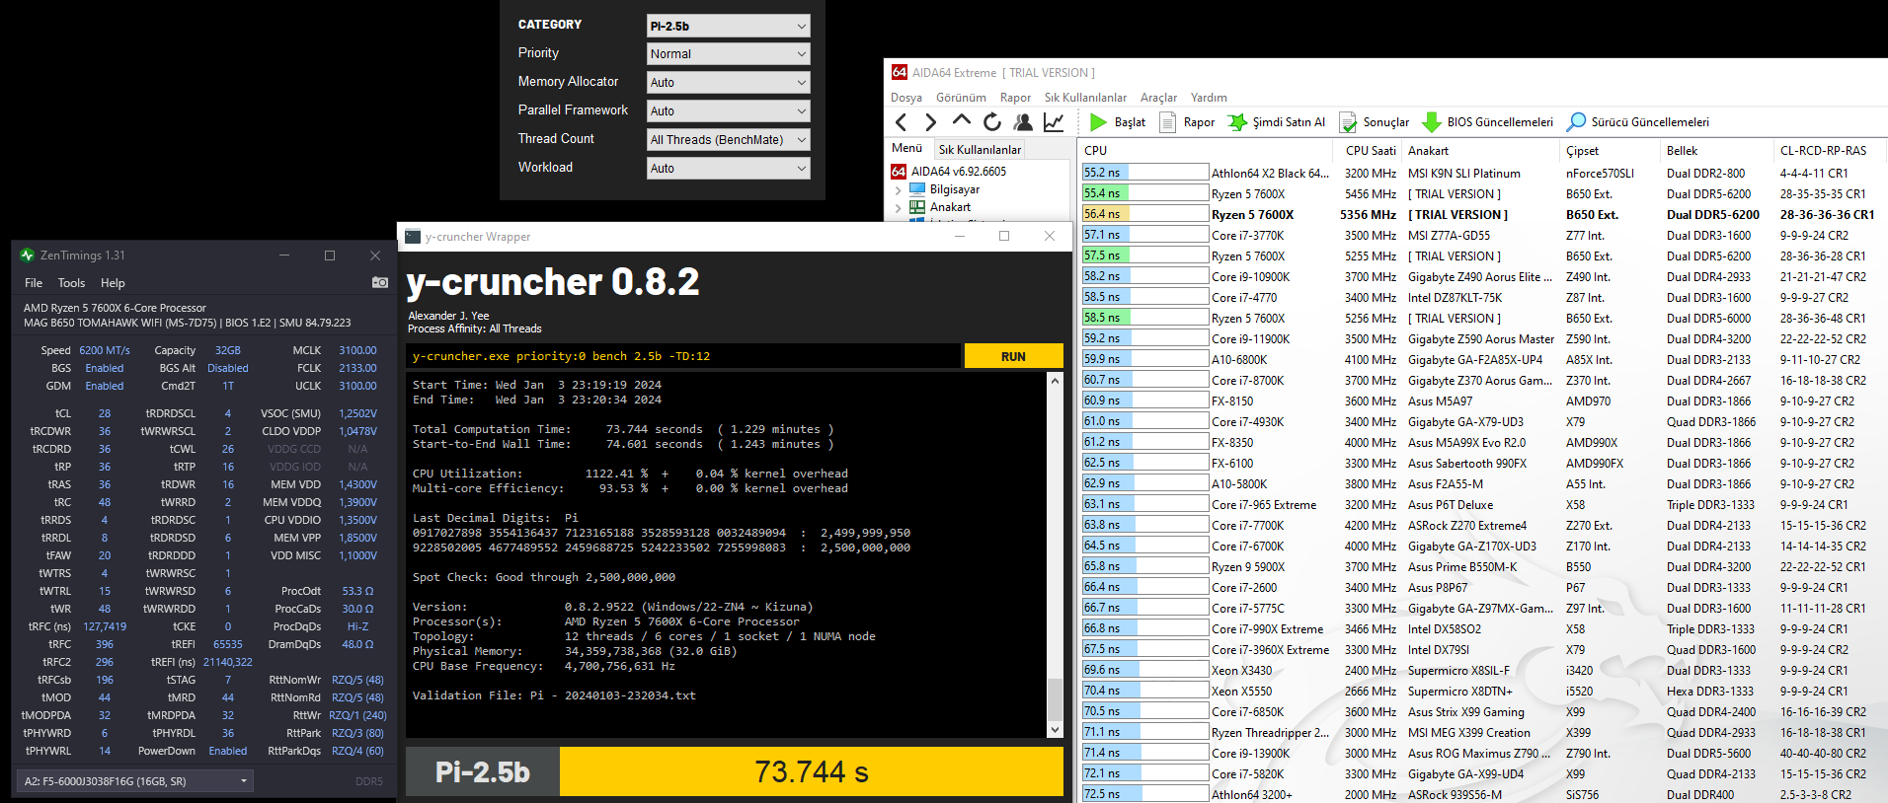Viewport: 1888px width, 803px height.
Task: Select the Core i7-3770K result row
Action: 1483,235
